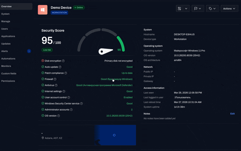
Task: Click the green OS version 10.0.26200.8039 score value
Action: [x=119, y=116]
